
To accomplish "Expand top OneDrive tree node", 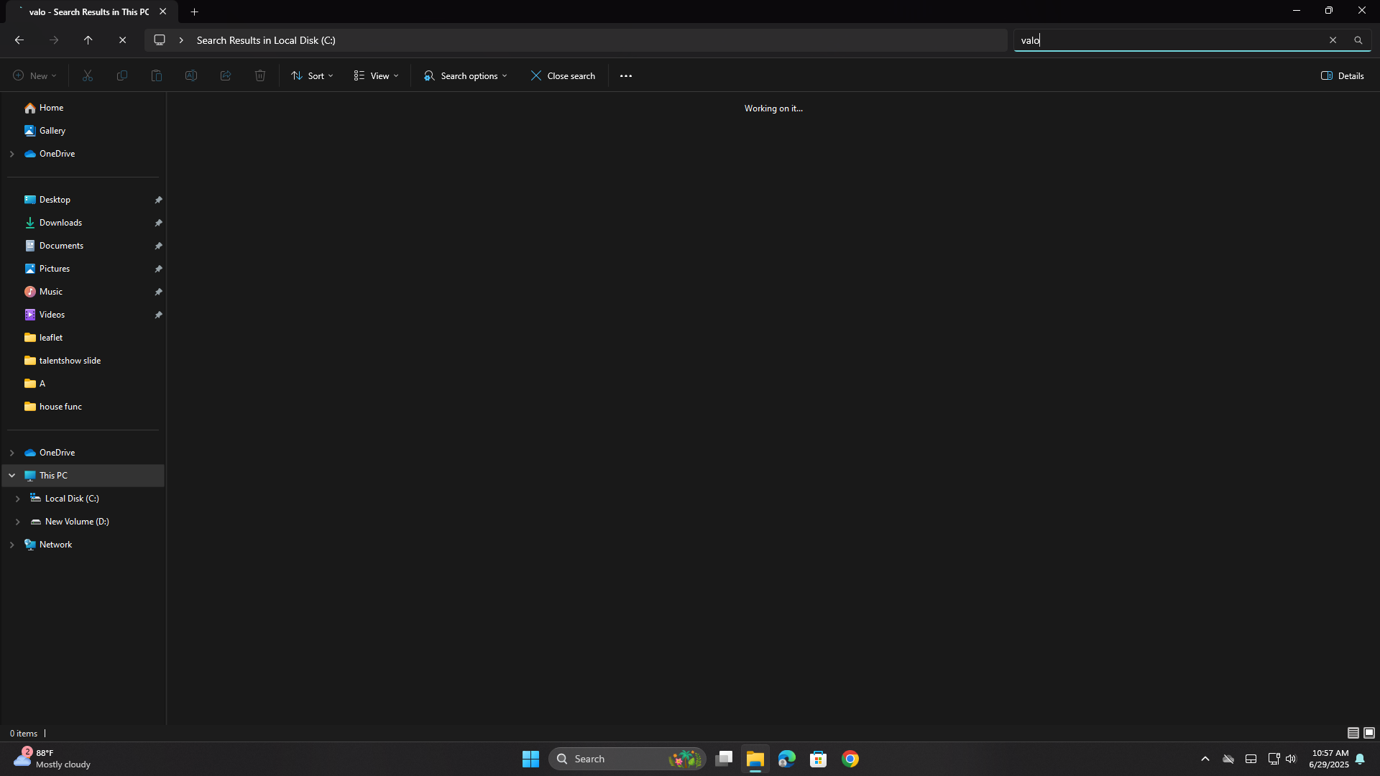I will pyautogui.click(x=11, y=154).
